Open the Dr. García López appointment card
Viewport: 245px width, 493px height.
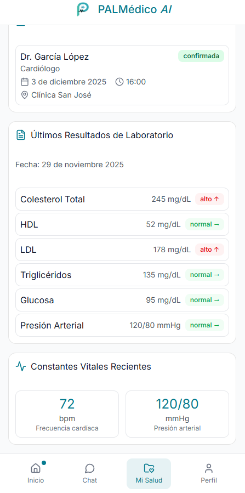122,75
